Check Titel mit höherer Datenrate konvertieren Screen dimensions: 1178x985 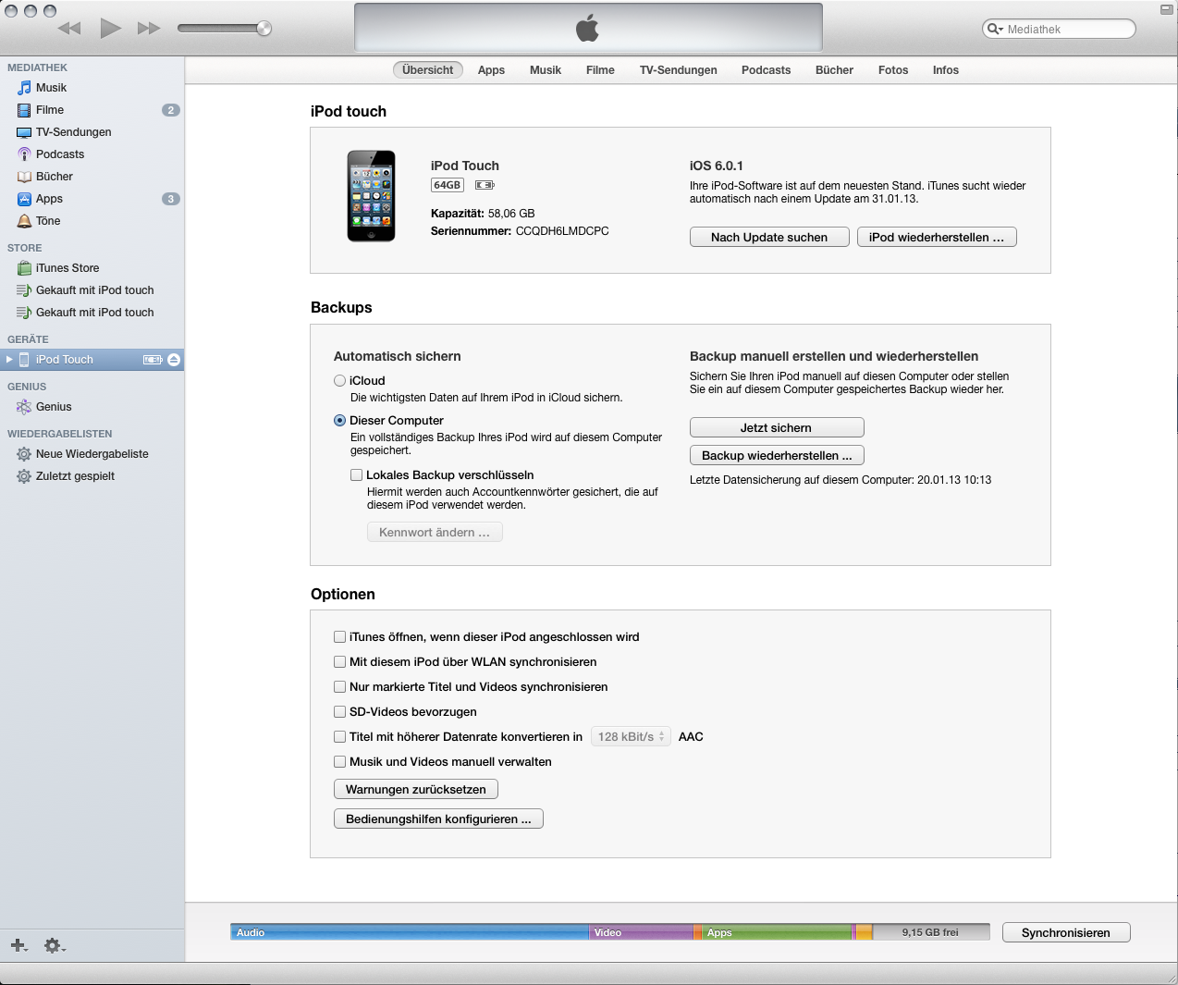coord(339,737)
